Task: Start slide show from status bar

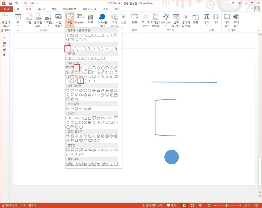Action: (209, 205)
